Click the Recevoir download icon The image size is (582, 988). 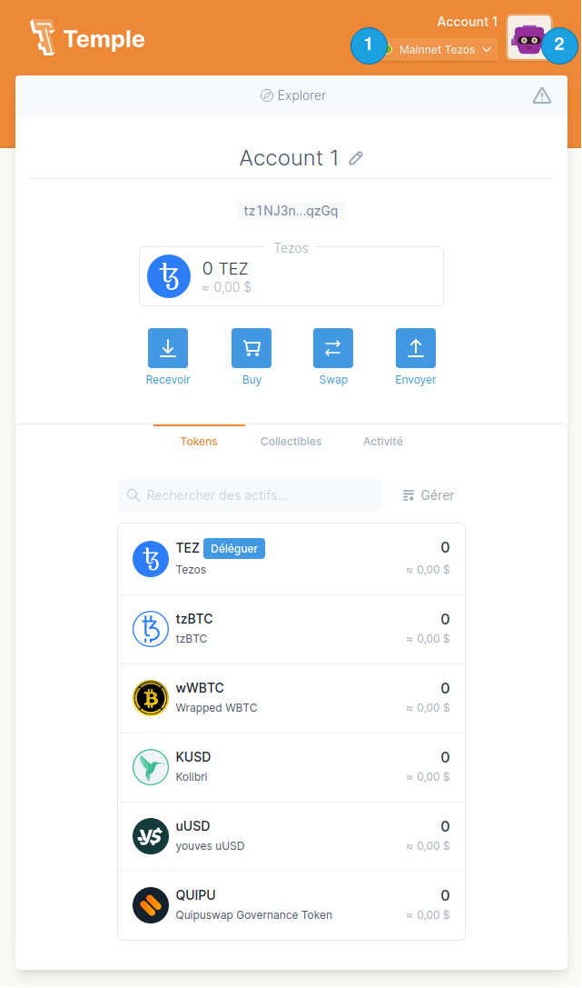pos(168,348)
